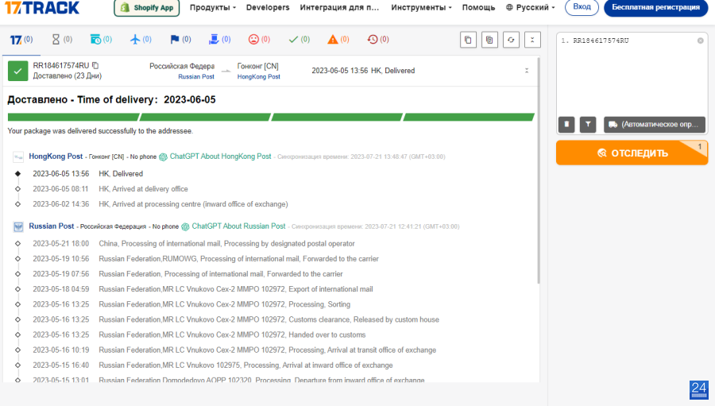The image size is (715, 406).
Task: Open the Помощь menu item
Action: 478,8
